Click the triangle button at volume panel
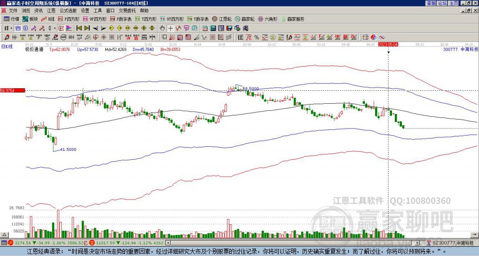This screenshot has width=479, height=256. 4,235
